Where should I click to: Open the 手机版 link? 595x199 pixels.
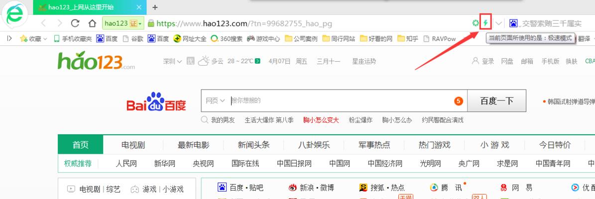[x=550, y=61]
